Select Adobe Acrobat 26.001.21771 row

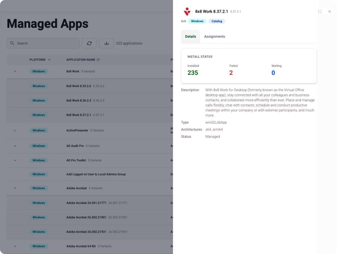[x=90, y=203]
